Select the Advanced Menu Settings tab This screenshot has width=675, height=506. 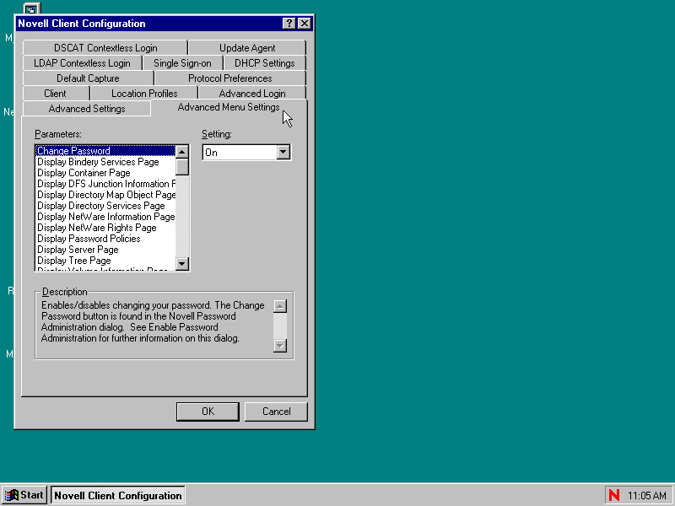(x=229, y=107)
